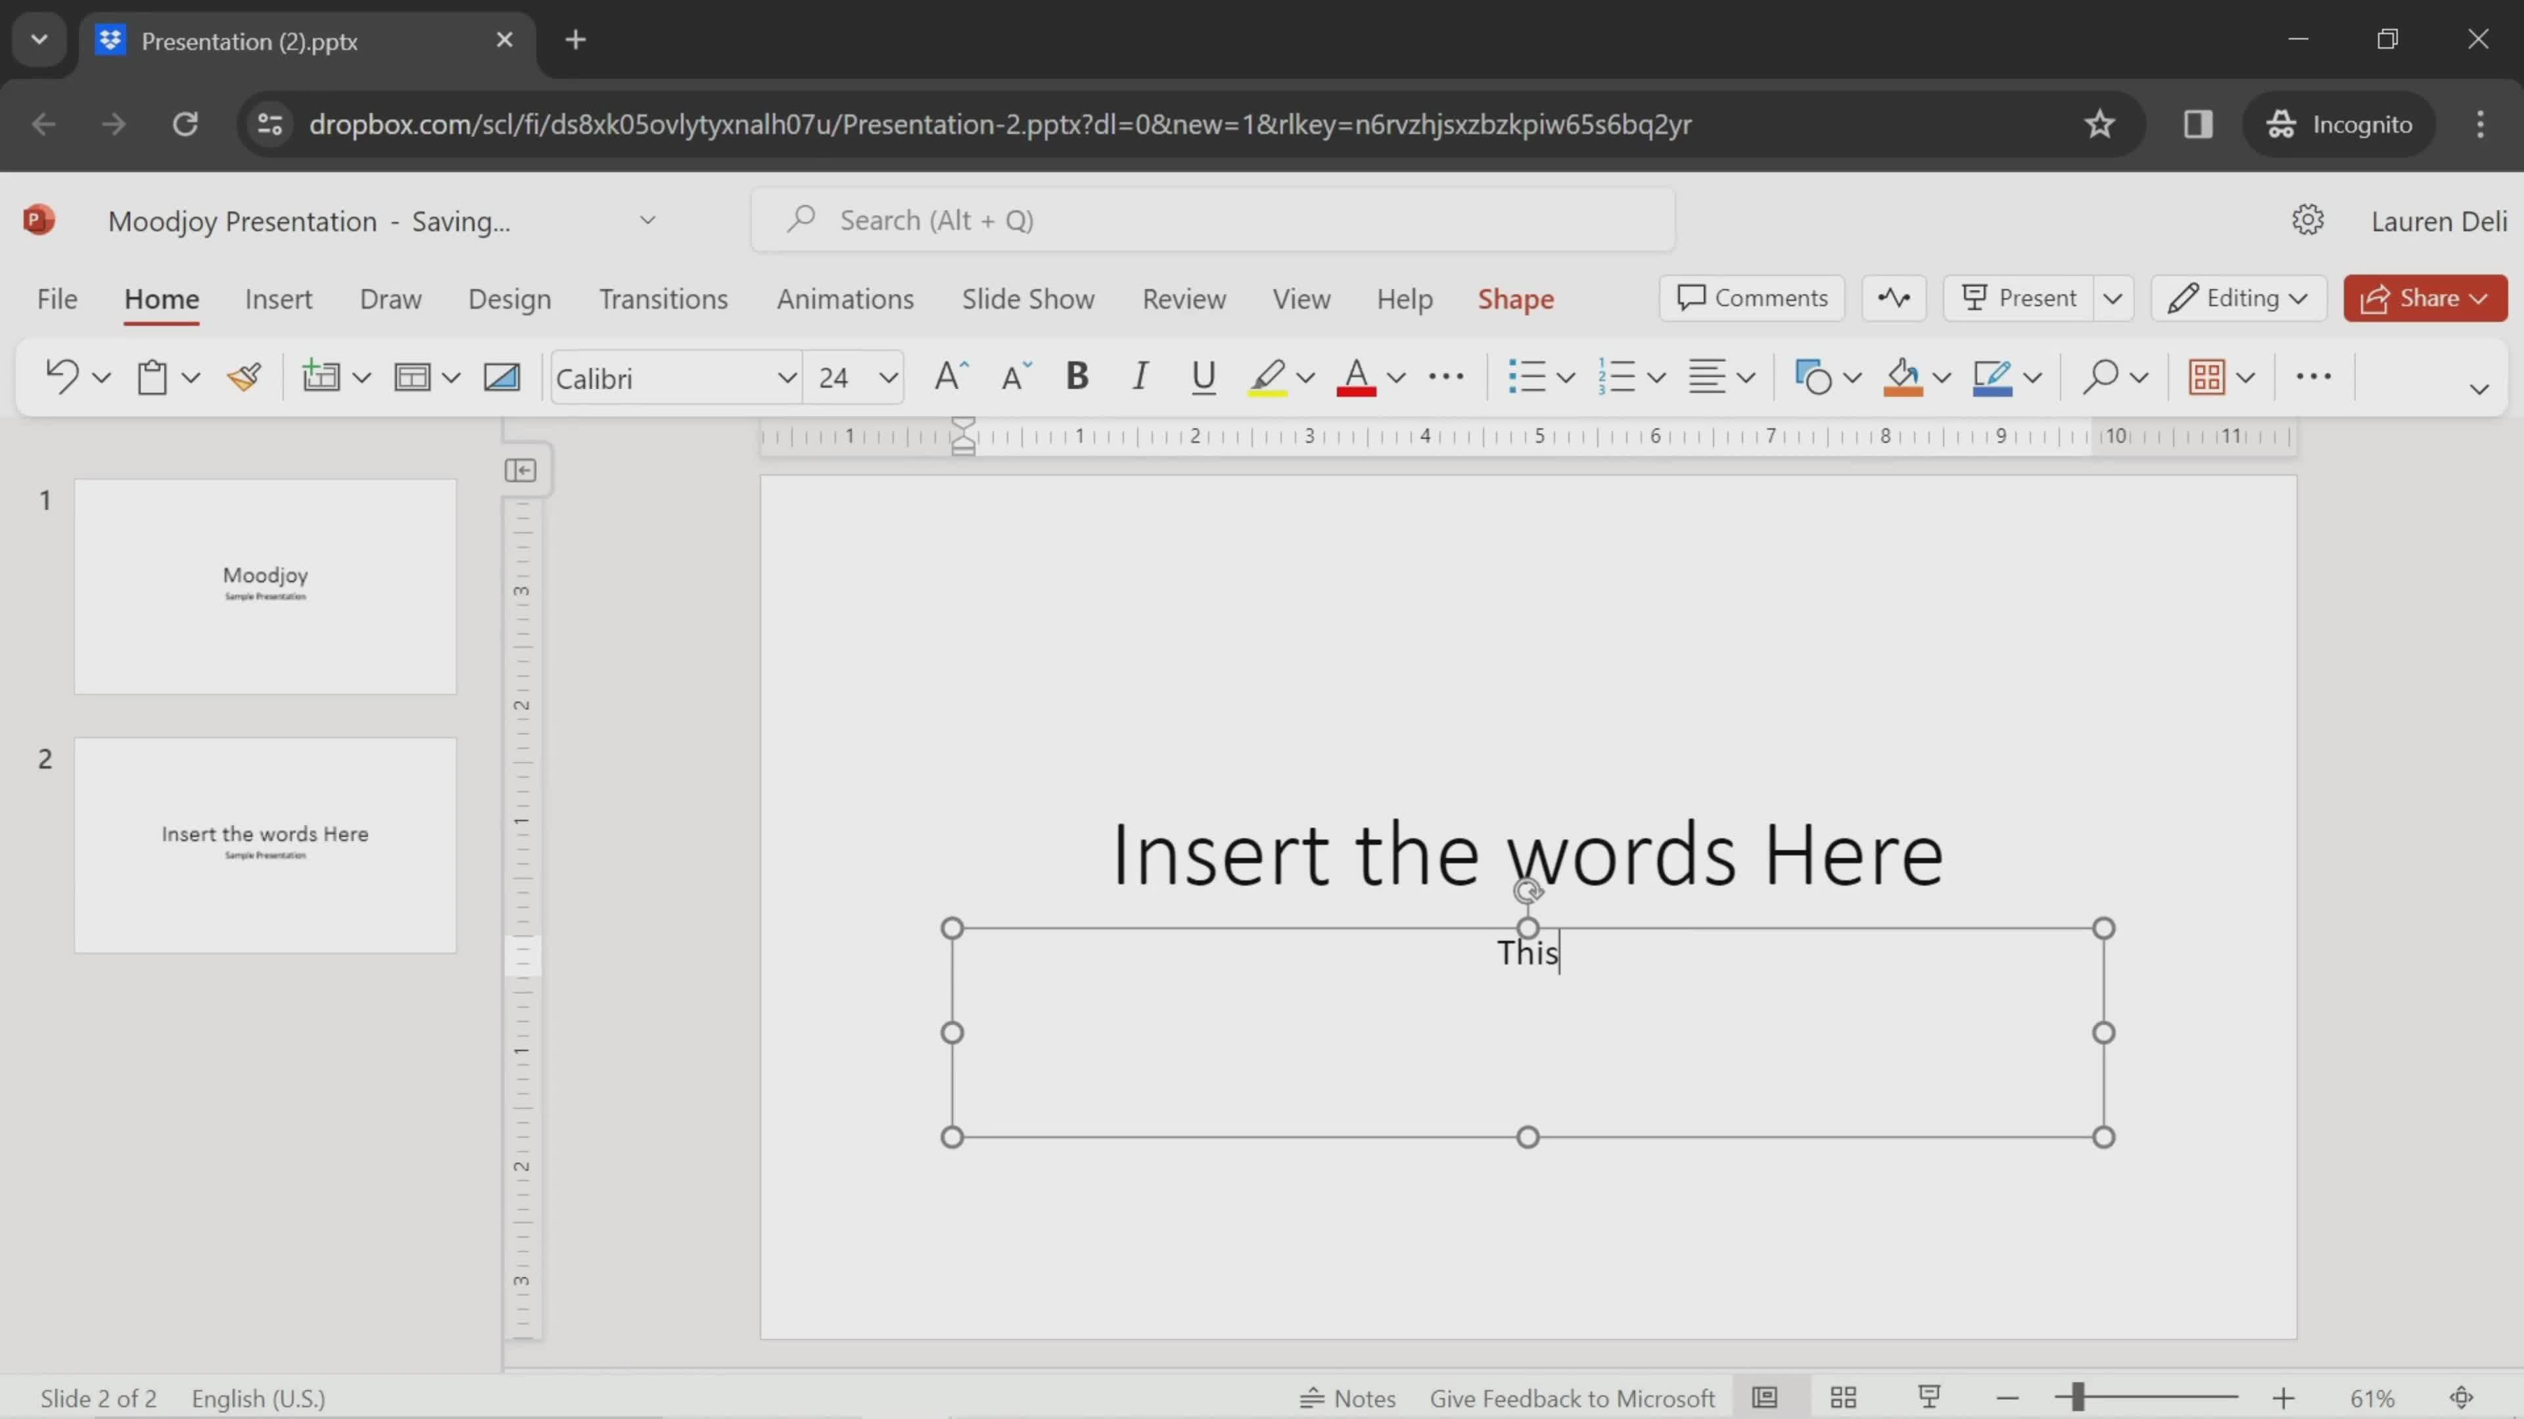Image resolution: width=2524 pixels, height=1419 pixels.
Task: Click the Underline formatting icon
Action: click(x=1203, y=378)
